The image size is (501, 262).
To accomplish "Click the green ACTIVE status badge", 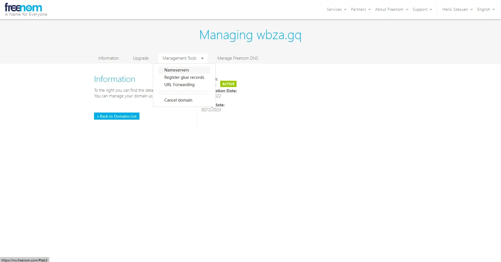I will click(228, 84).
